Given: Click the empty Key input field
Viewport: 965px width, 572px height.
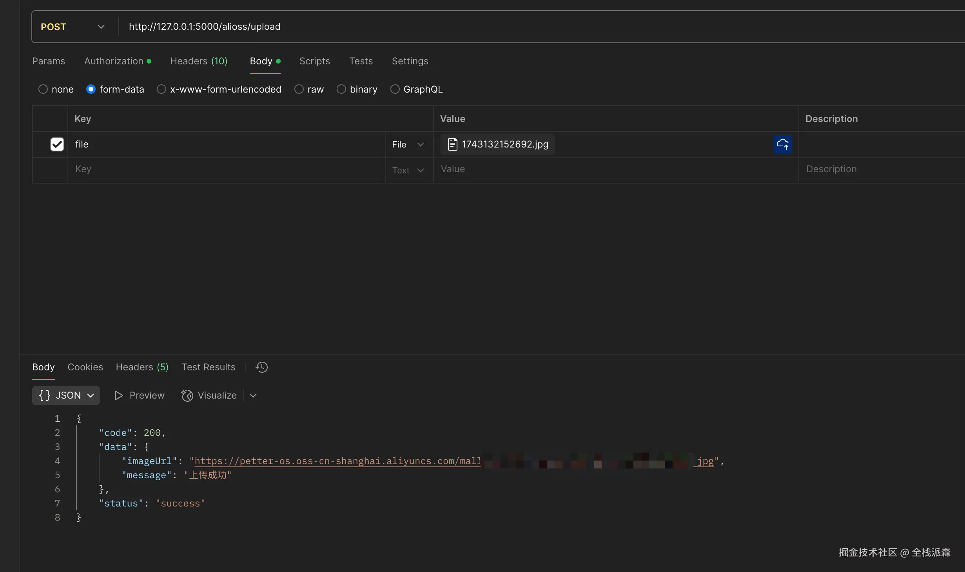Looking at the screenshot, I should tap(227, 169).
